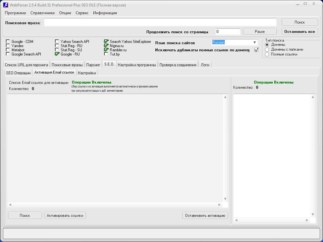Viewport: 323px width, 242px height.
Task: Open the Настройки программы tab
Action: pyautogui.click(x=137, y=65)
